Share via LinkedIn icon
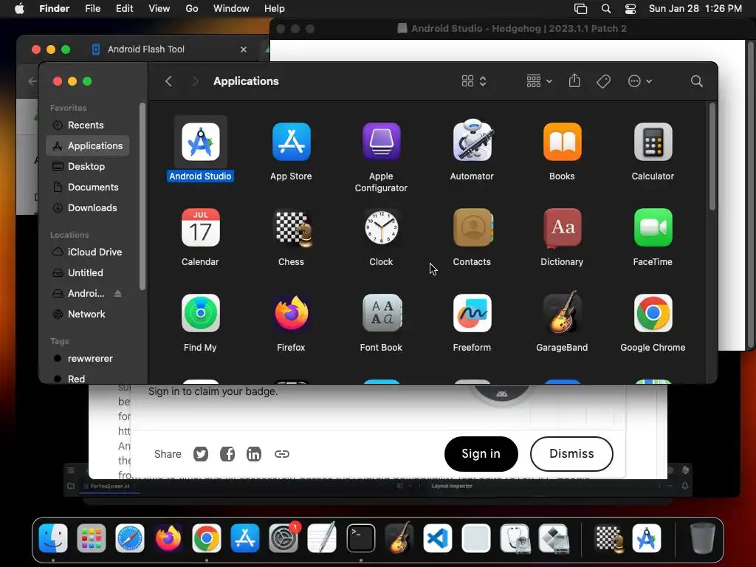 254,454
